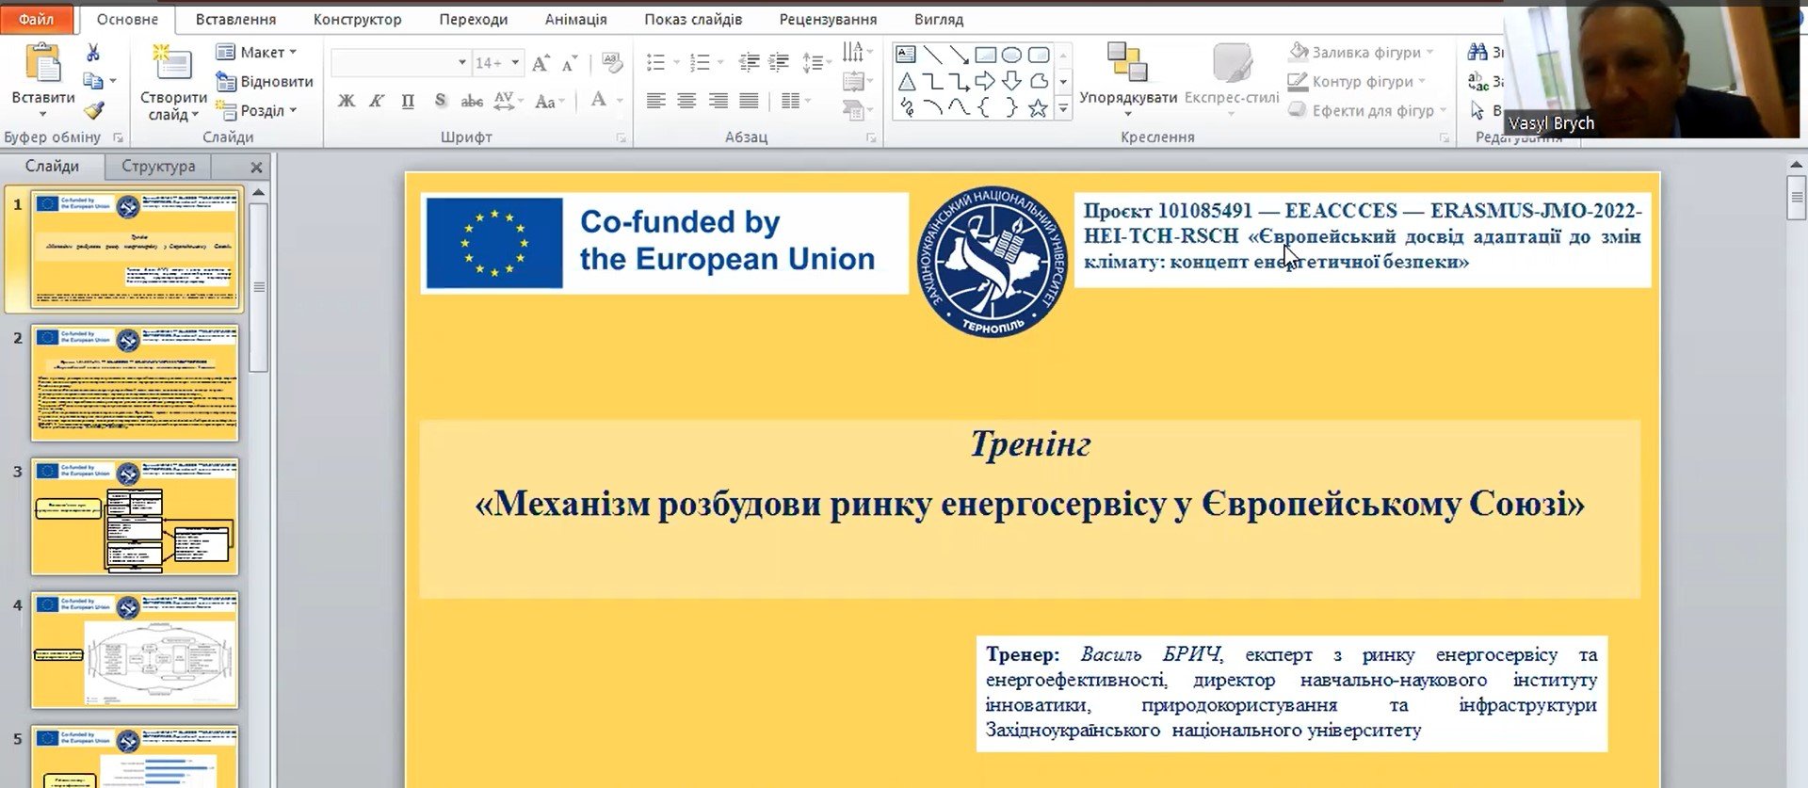Image resolution: width=1808 pixels, height=788 pixels.
Task: Center align text
Action: [686, 101]
